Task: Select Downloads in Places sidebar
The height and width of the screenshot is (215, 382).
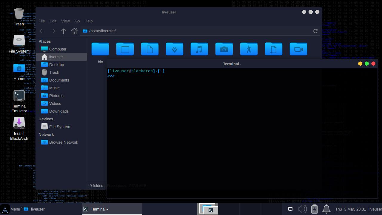Action: (x=62, y=111)
